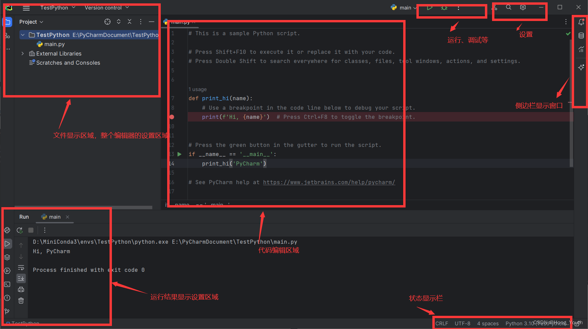Screen dimensions: 588x329
Task: Open AI Assistant sparkle icon
Action: [581, 67]
